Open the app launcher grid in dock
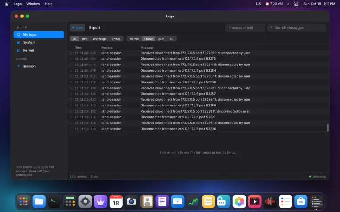Viewport: 340px width, 212px height. (x=24, y=202)
